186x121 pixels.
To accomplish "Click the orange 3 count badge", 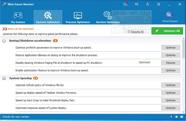I will tap(55, 41).
